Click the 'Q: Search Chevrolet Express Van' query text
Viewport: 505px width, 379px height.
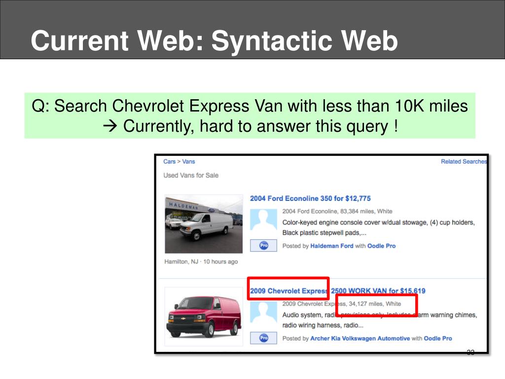(250, 106)
